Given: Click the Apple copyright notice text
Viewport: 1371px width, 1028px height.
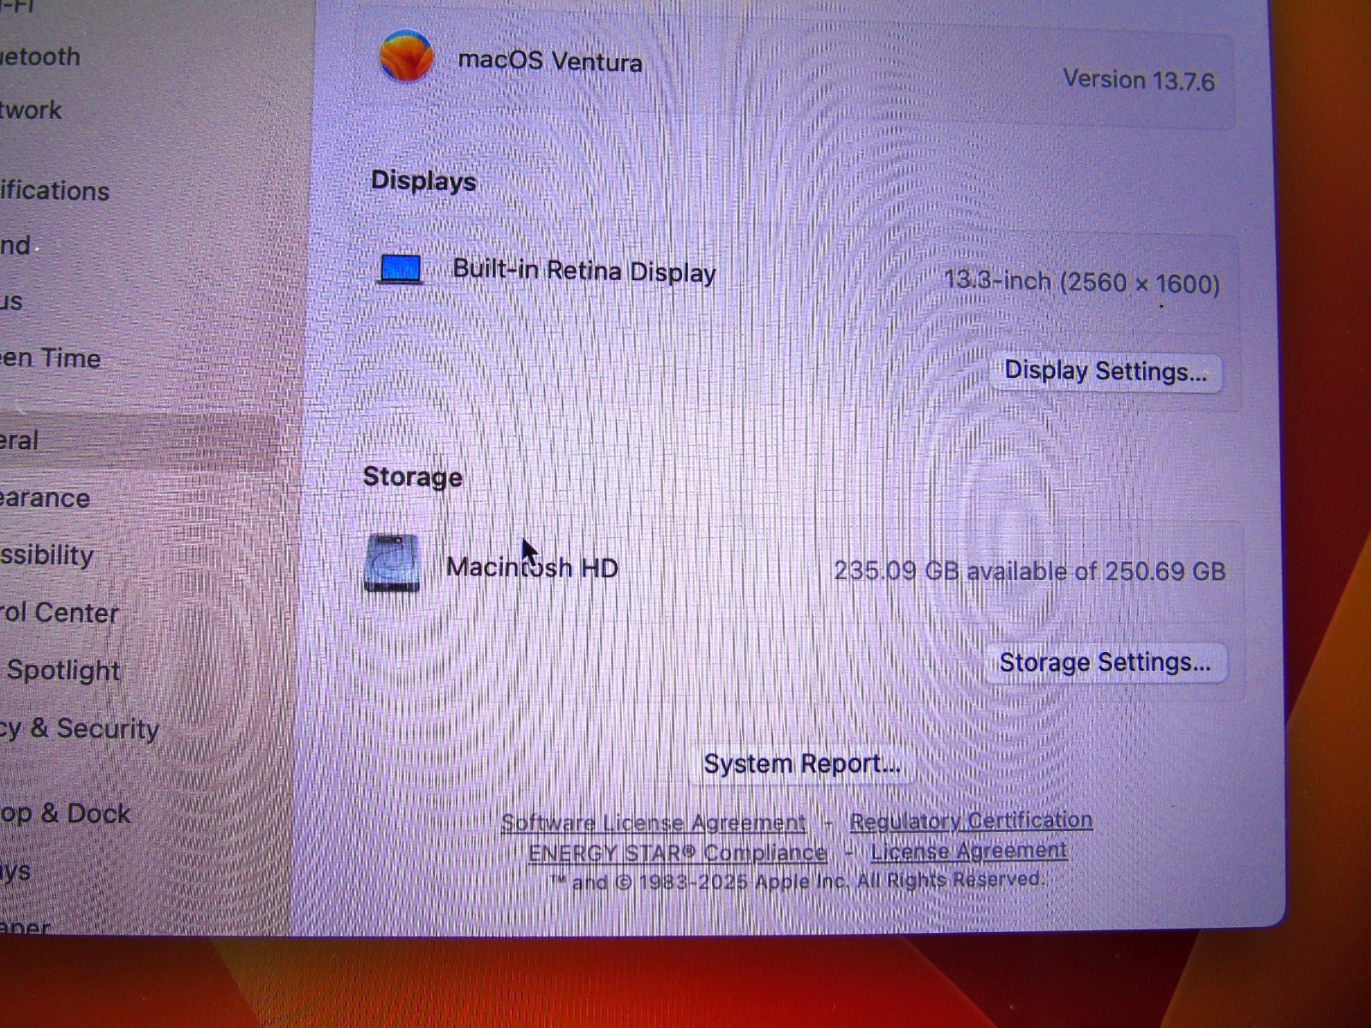Looking at the screenshot, I should pyautogui.click(x=797, y=881).
